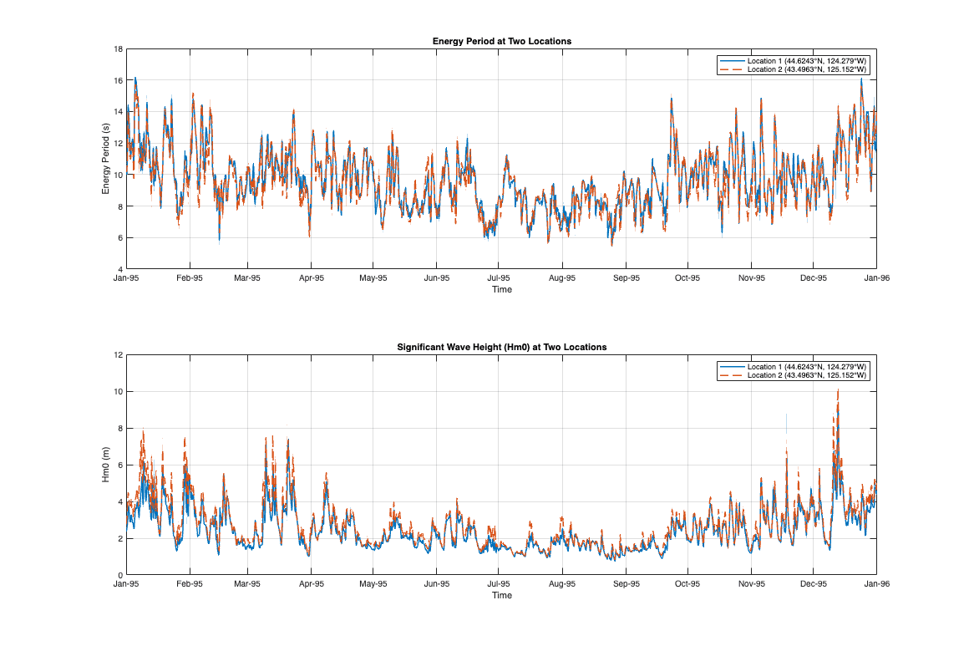Screen dimensions: 969x646
Task: Click 'Jun-95' tick on Wave Height plot
Action: [437, 584]
